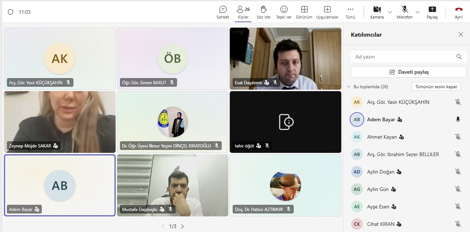Change layout using Görünüm icon
Screen dimensions: 470x232
point(304,9)
